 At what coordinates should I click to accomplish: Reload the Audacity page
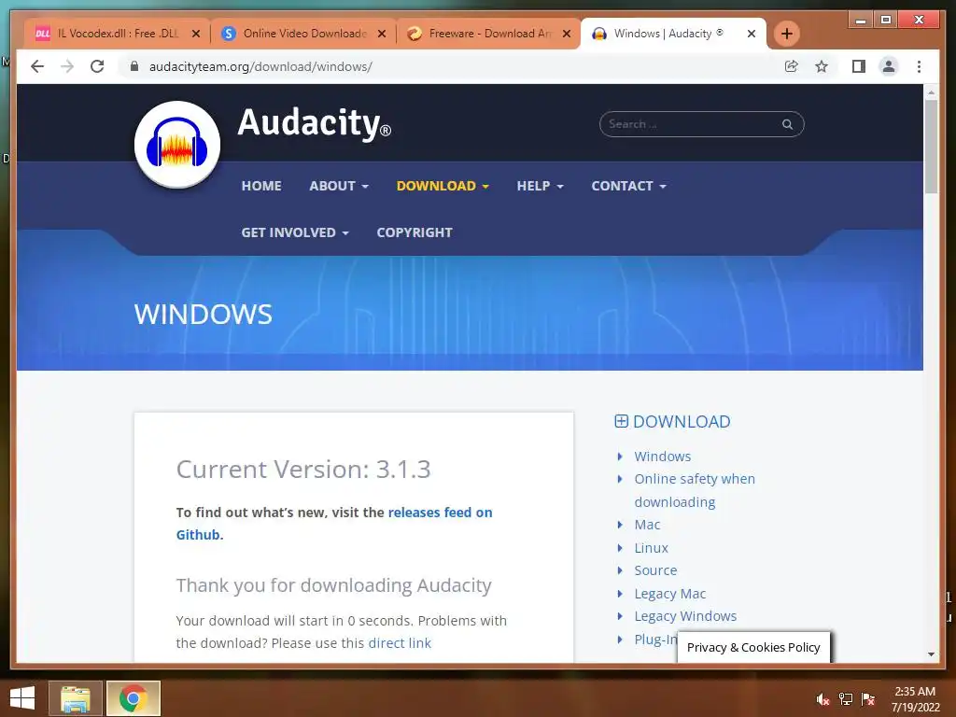coord(97,66)
